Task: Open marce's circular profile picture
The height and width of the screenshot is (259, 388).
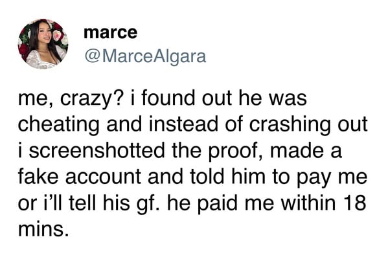Action: (43, 44)
